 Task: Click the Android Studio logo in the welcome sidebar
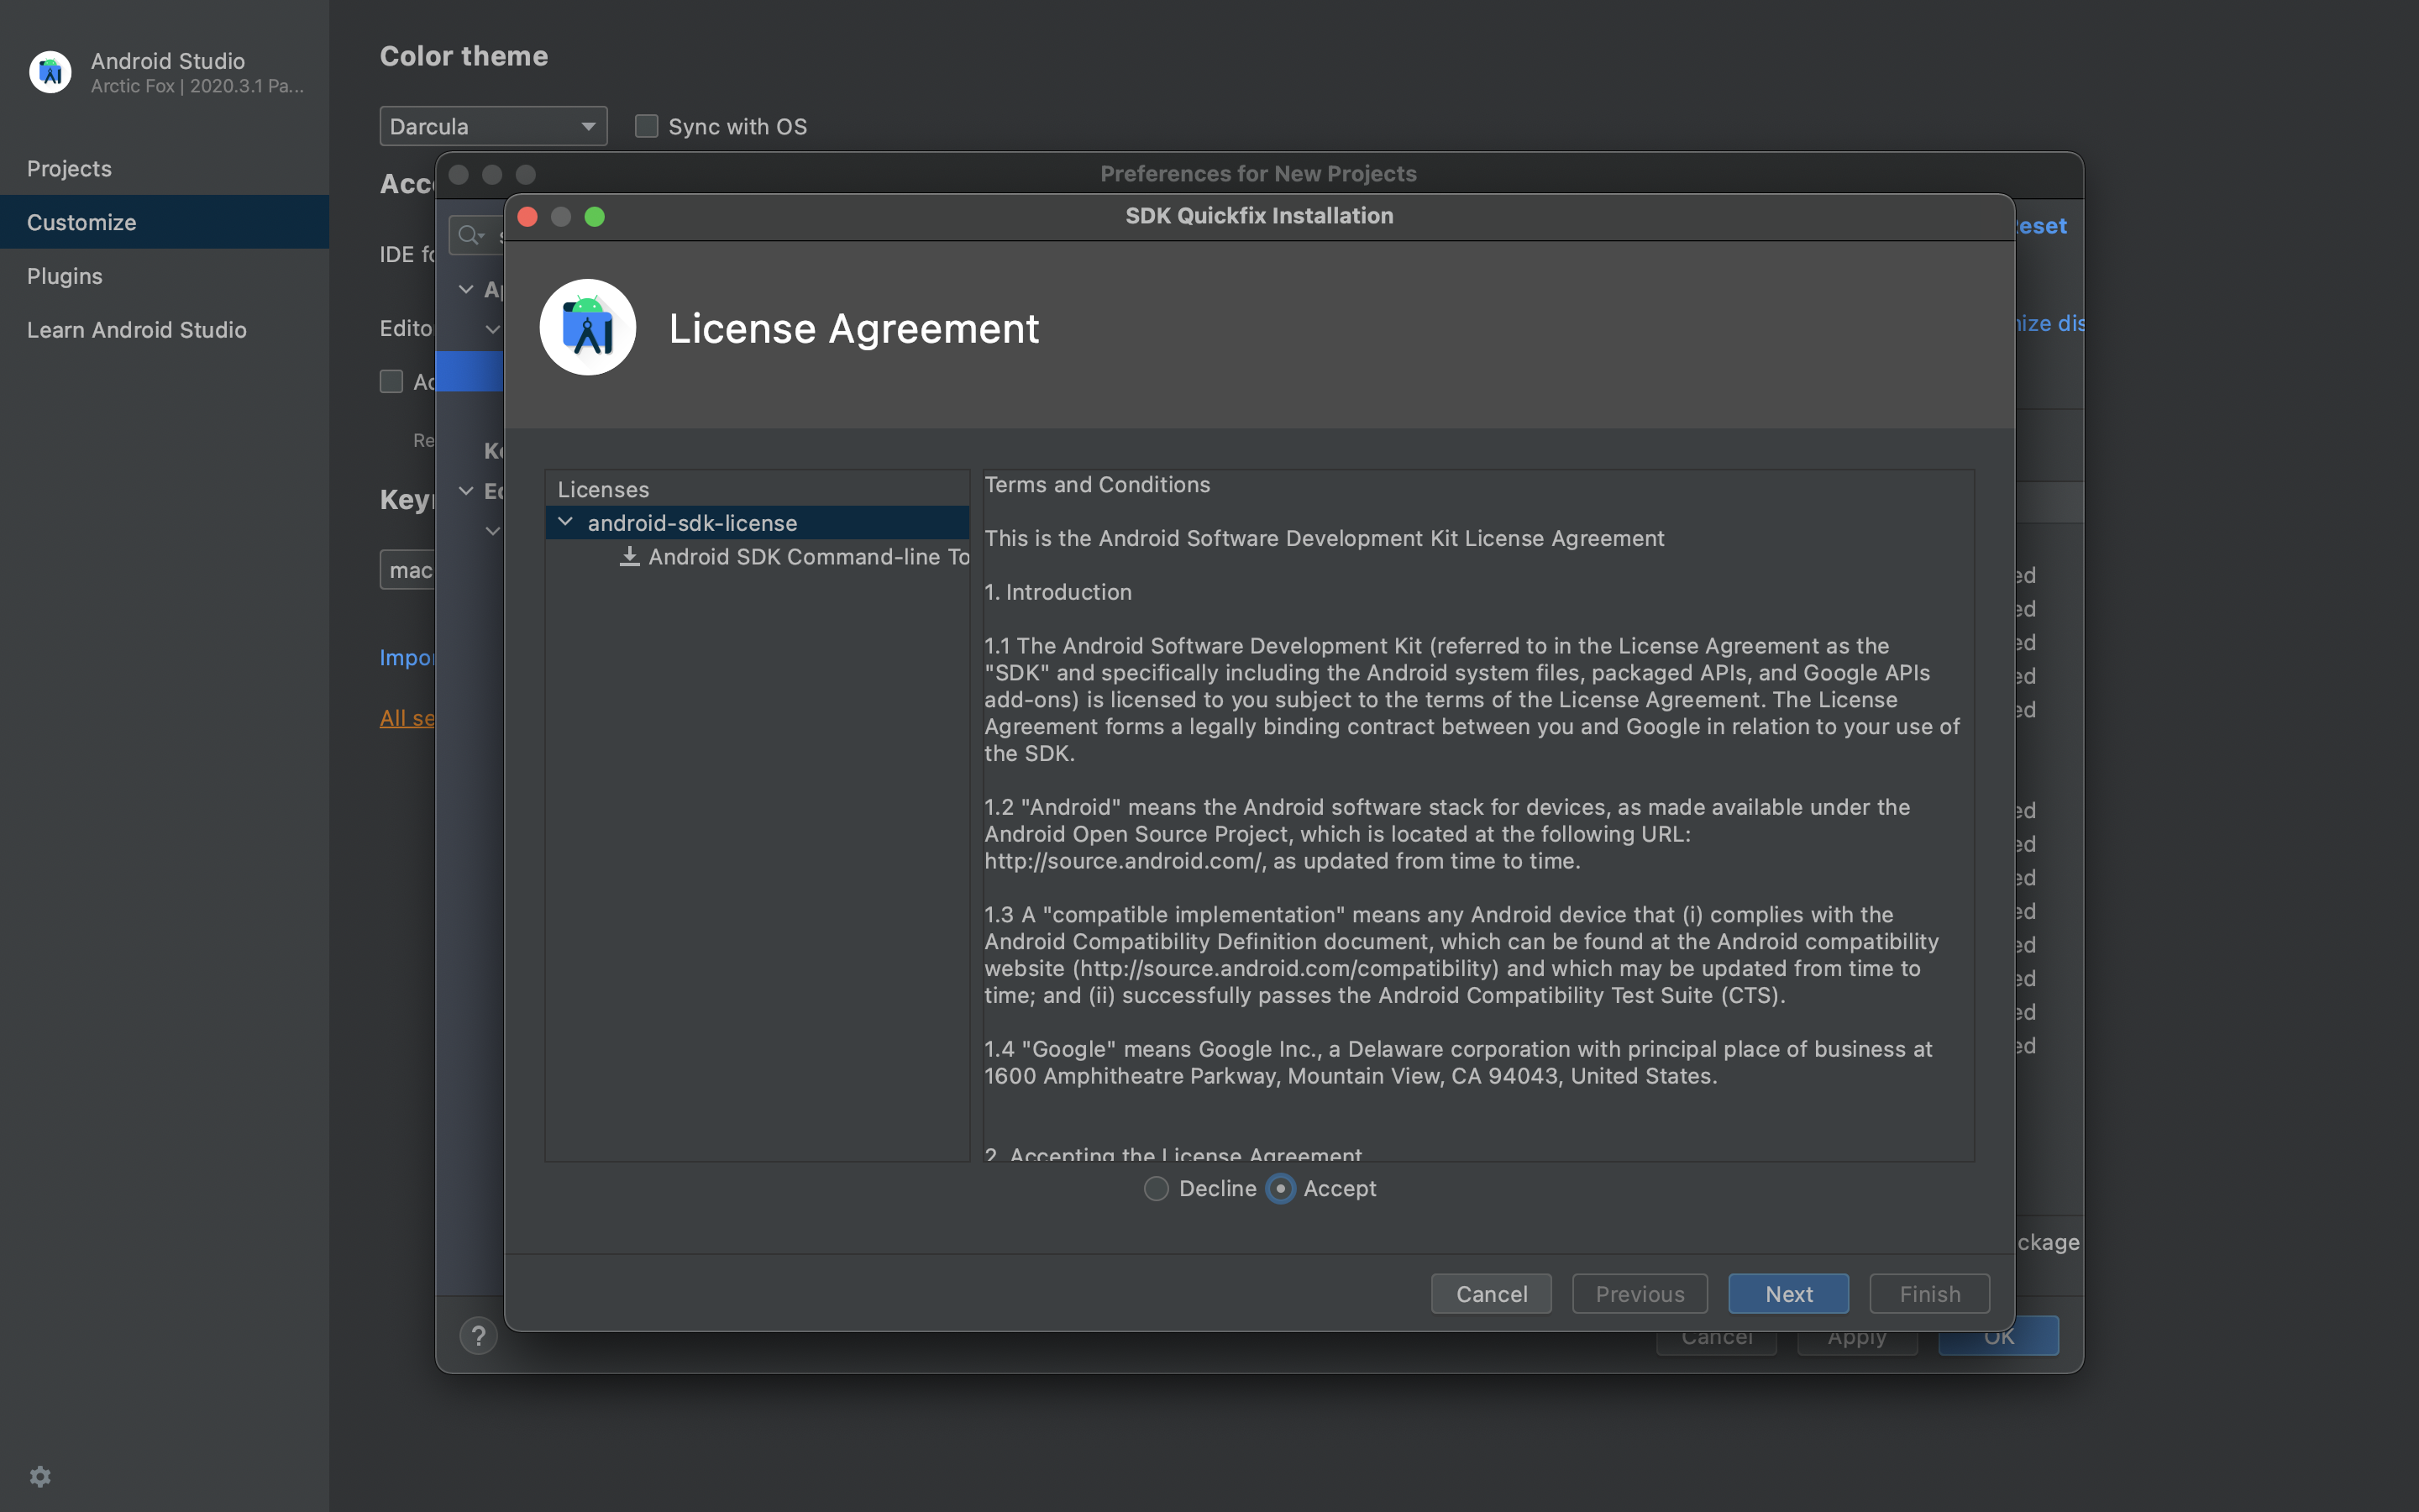click(50, 72)
